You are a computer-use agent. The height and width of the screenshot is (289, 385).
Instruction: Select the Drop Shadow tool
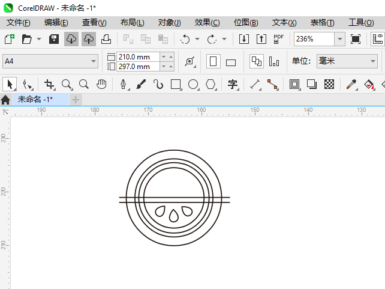click(x=312, y=84)
